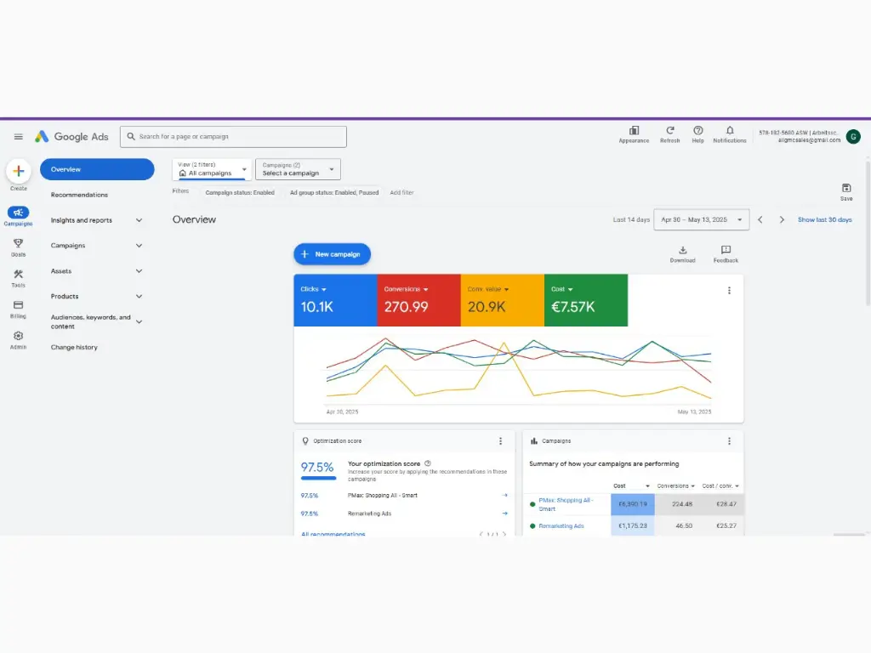Viewport: 871px width, 653px height.
Task: Click the arrow on the Remarketing Ads recommendation row
Action: point(504,514)
